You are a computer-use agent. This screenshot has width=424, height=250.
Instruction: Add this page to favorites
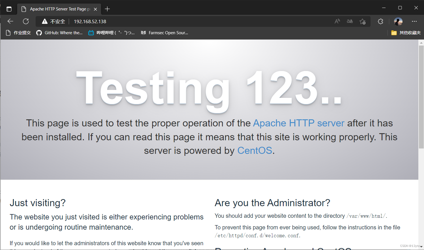[x=363, y=21]
